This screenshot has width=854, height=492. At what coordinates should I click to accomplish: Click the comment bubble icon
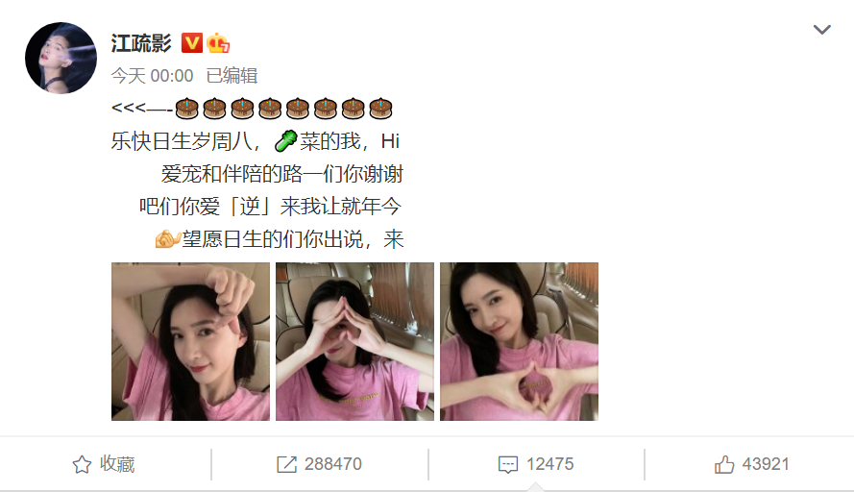pyautogui.click(x=507, y=465)
